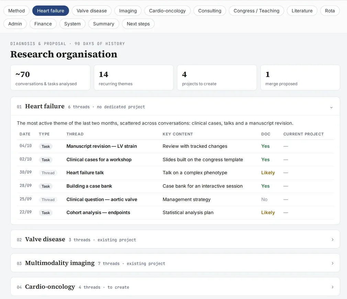Select the Admin tab
This screenshot has height=299, width=347.
pyautogui.click(x=15, y=24)
